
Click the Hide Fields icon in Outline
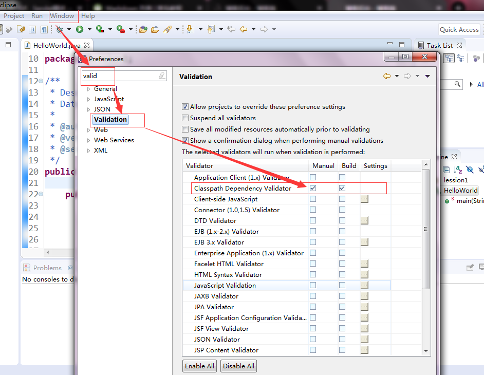click(470, 170)
